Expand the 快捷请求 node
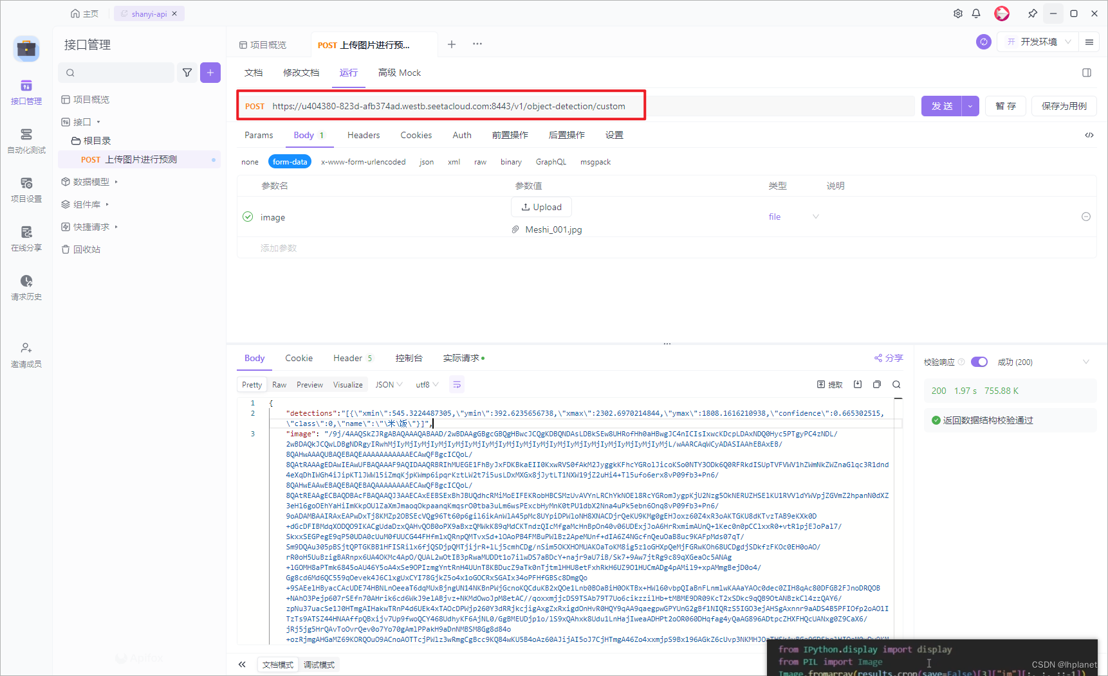Screen dimensions: 1108x676 (89, 227)
